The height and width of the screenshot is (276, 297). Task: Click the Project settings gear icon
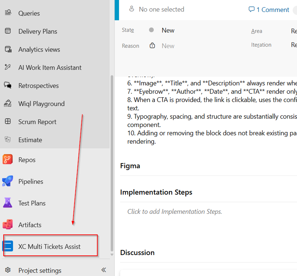point(8,270)
